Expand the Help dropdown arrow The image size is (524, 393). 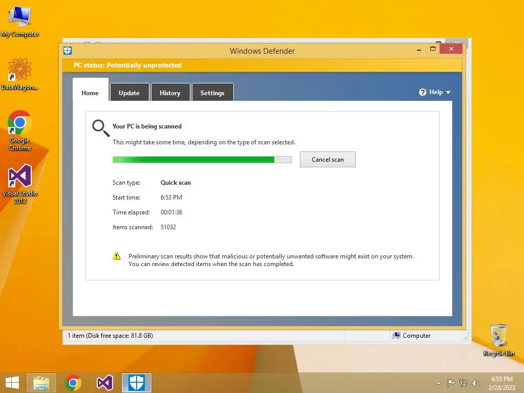click(448, 92)
